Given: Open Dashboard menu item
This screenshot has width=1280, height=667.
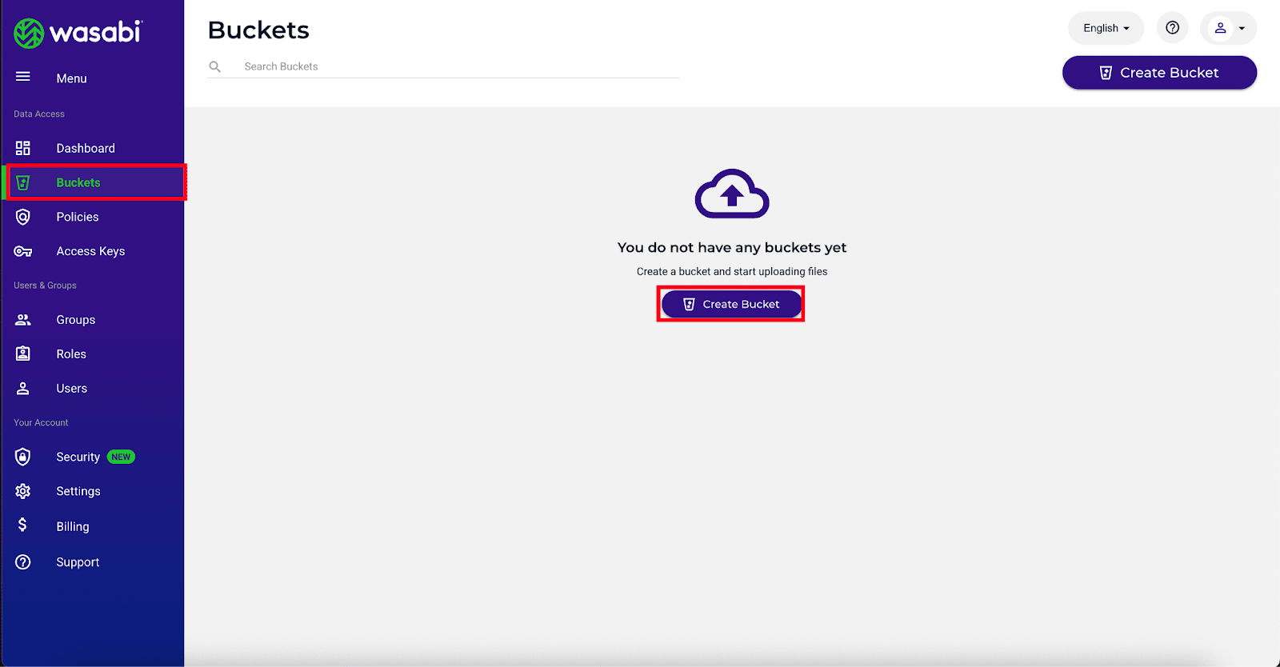Looking at the screenshot, I should point(86,148).
